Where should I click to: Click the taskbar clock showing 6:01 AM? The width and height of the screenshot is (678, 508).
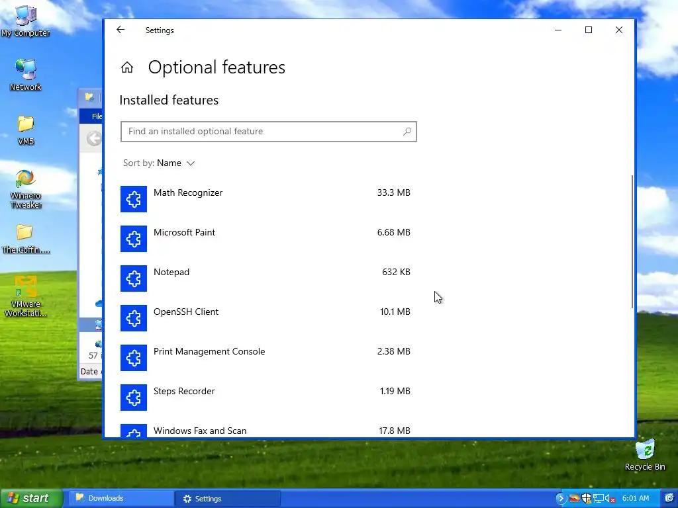pos(636,499)
